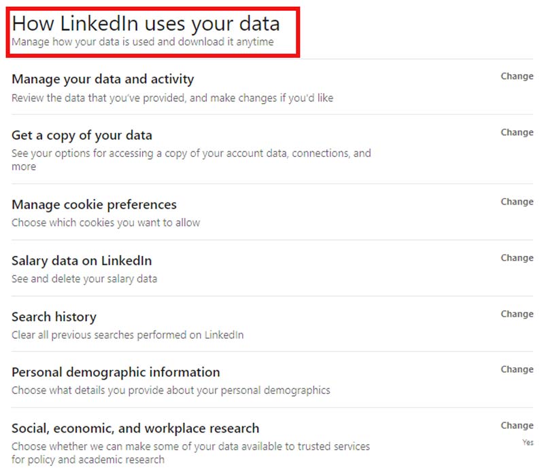
Task: Click 'Clear all previous searches' description
Action: pyautogui.click(x=127, y=335)
